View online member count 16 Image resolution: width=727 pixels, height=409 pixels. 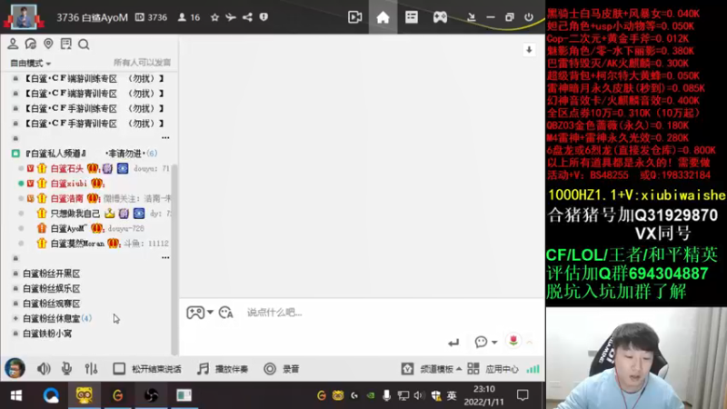point(189,17)
